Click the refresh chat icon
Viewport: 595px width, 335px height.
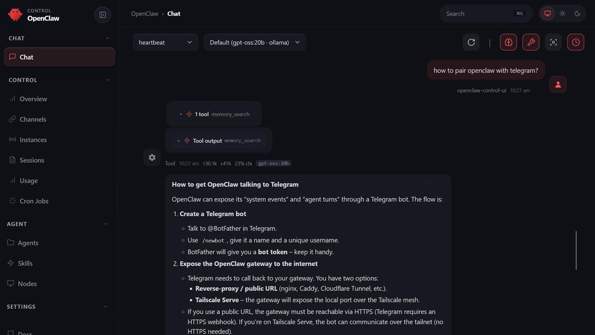pyautogui.click(x=471, y=42)
